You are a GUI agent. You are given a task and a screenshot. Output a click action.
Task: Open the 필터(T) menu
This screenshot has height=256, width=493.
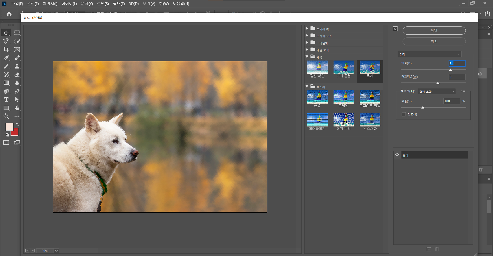(x=119, y=4)
